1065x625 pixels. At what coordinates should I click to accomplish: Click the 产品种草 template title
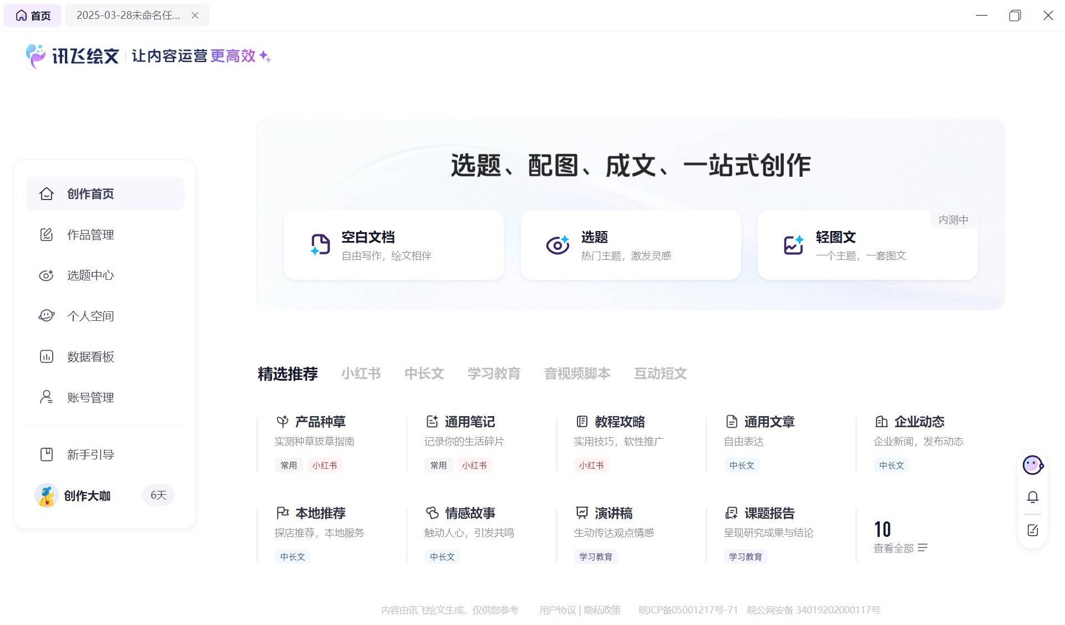(320, 422)
